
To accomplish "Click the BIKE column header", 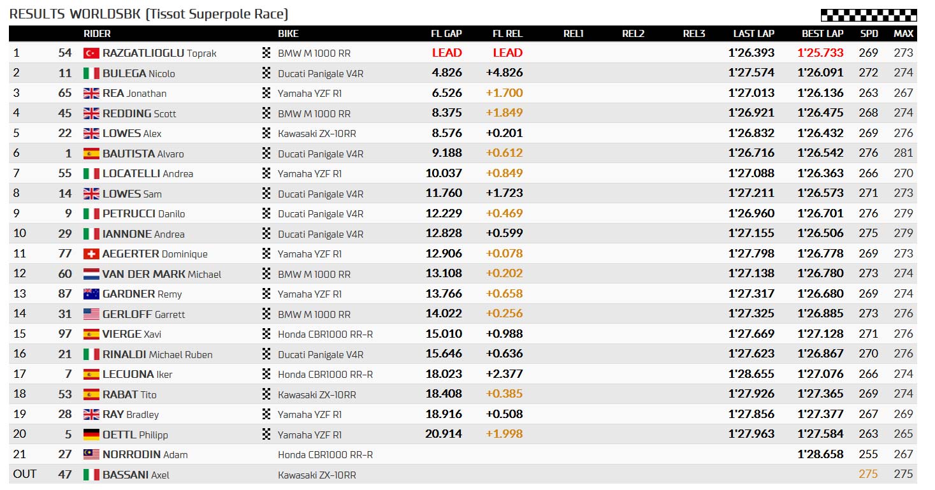I will click(288, 34).
